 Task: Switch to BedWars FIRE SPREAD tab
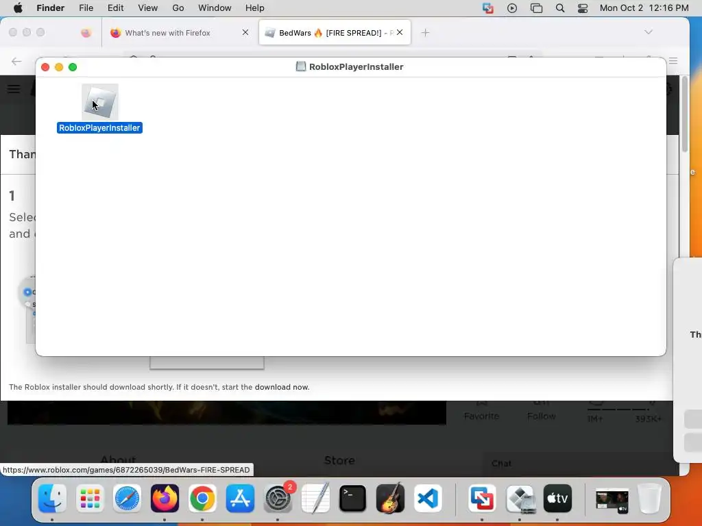click(x=335, y=33)
